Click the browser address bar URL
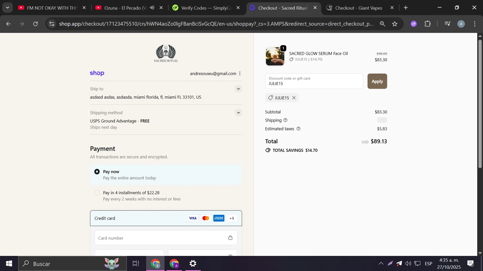This screenshot has height=271, width=483. coord(216,24)
